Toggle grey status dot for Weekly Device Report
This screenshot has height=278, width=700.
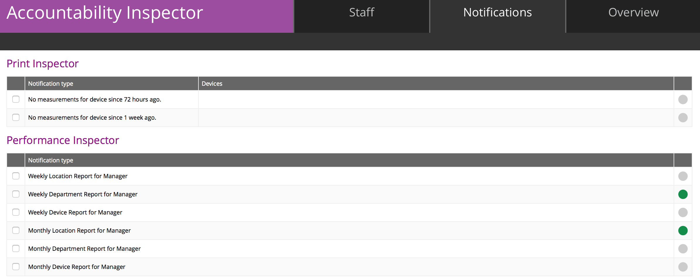pos(683,212)
